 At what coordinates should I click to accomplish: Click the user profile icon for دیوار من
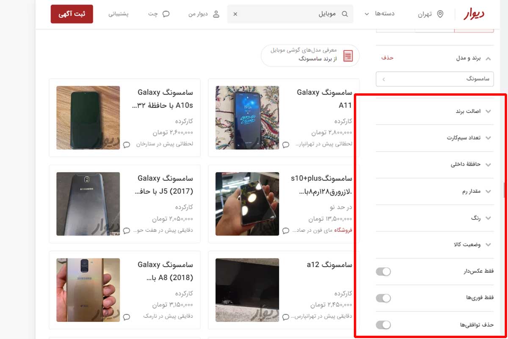coord(216,14)
